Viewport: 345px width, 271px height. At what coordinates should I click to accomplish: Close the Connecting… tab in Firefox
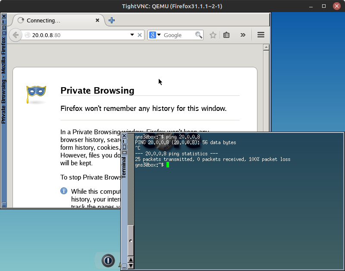coord(97,20)
